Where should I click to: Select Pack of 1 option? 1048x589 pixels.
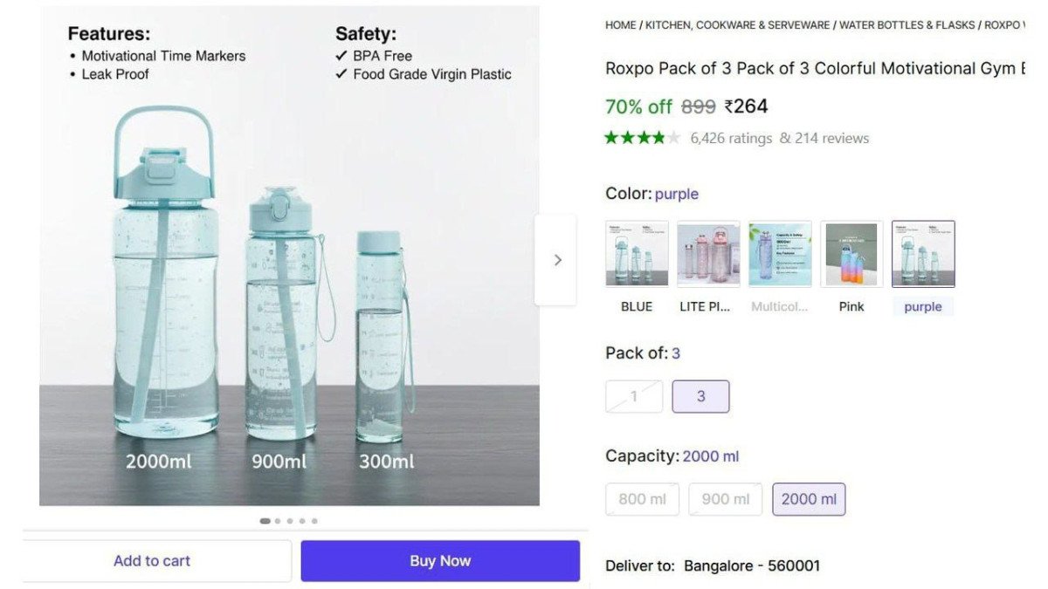click(x=634, y=396)
